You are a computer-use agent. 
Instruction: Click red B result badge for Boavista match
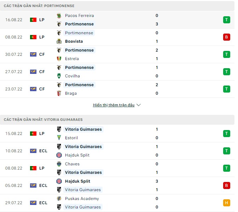pyautogui.click(x=226, y=37)
